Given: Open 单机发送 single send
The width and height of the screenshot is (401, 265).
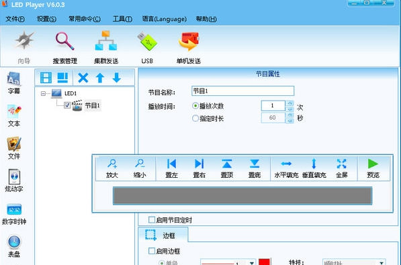Looking at the screenshot, I should tap(189, 47).
